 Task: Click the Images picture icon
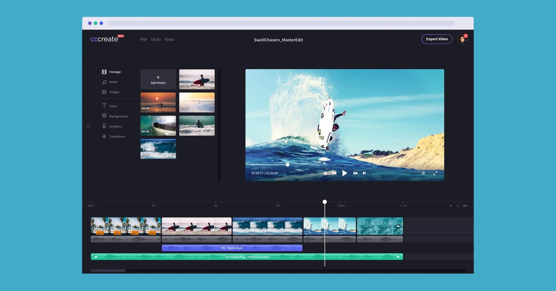[104, 92]
